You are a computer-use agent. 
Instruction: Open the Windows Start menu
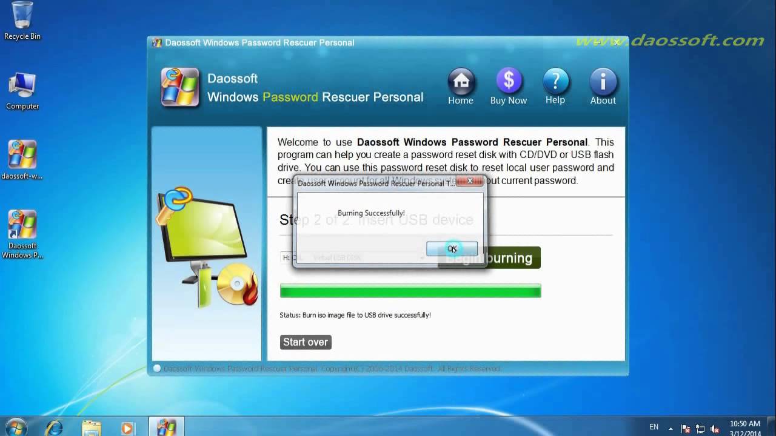tap(16, 427)
